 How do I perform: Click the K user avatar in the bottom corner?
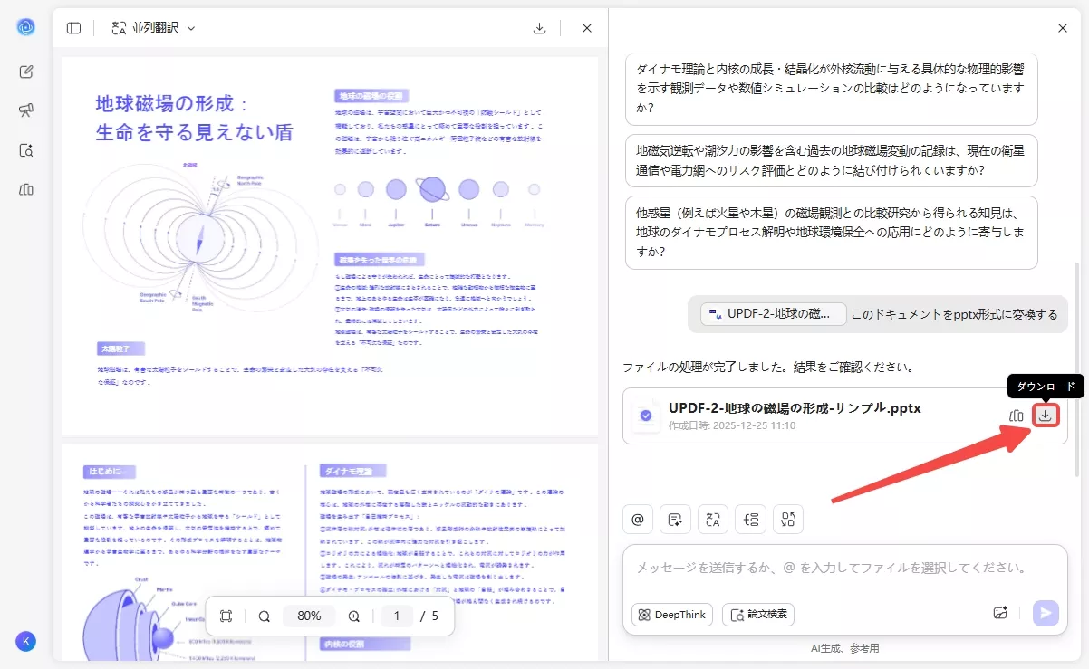(x=25, y=641)
